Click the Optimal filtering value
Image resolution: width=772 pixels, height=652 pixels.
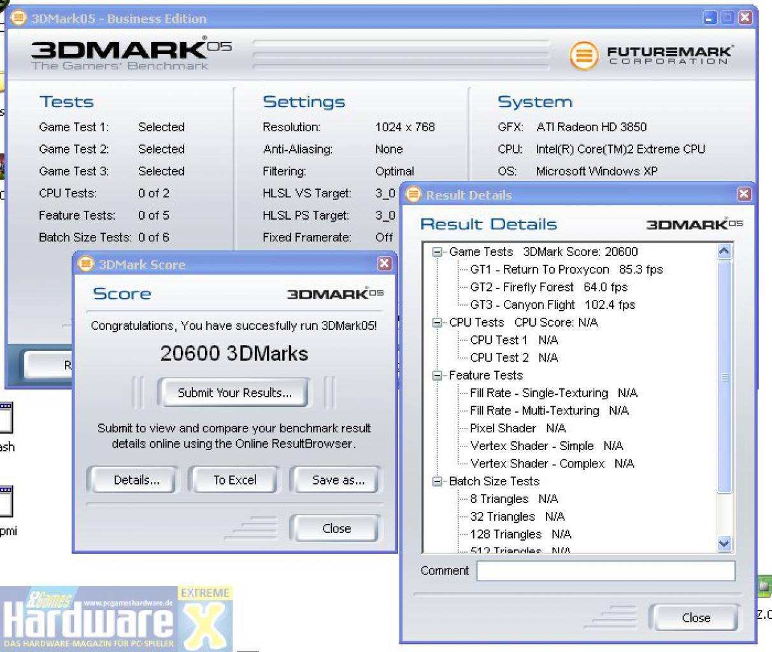pyautogui.click(x=394, y=171)
